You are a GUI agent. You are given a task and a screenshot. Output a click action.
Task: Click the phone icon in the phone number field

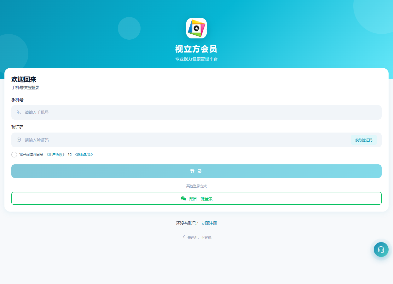coord(19,112)
